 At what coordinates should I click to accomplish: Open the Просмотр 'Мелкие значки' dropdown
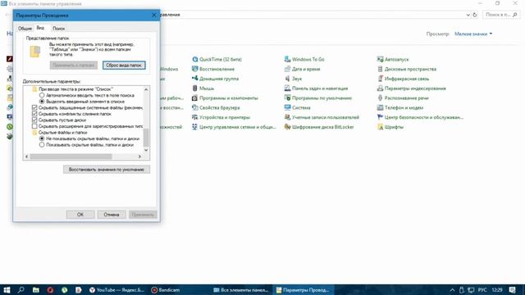click(473, 34)
